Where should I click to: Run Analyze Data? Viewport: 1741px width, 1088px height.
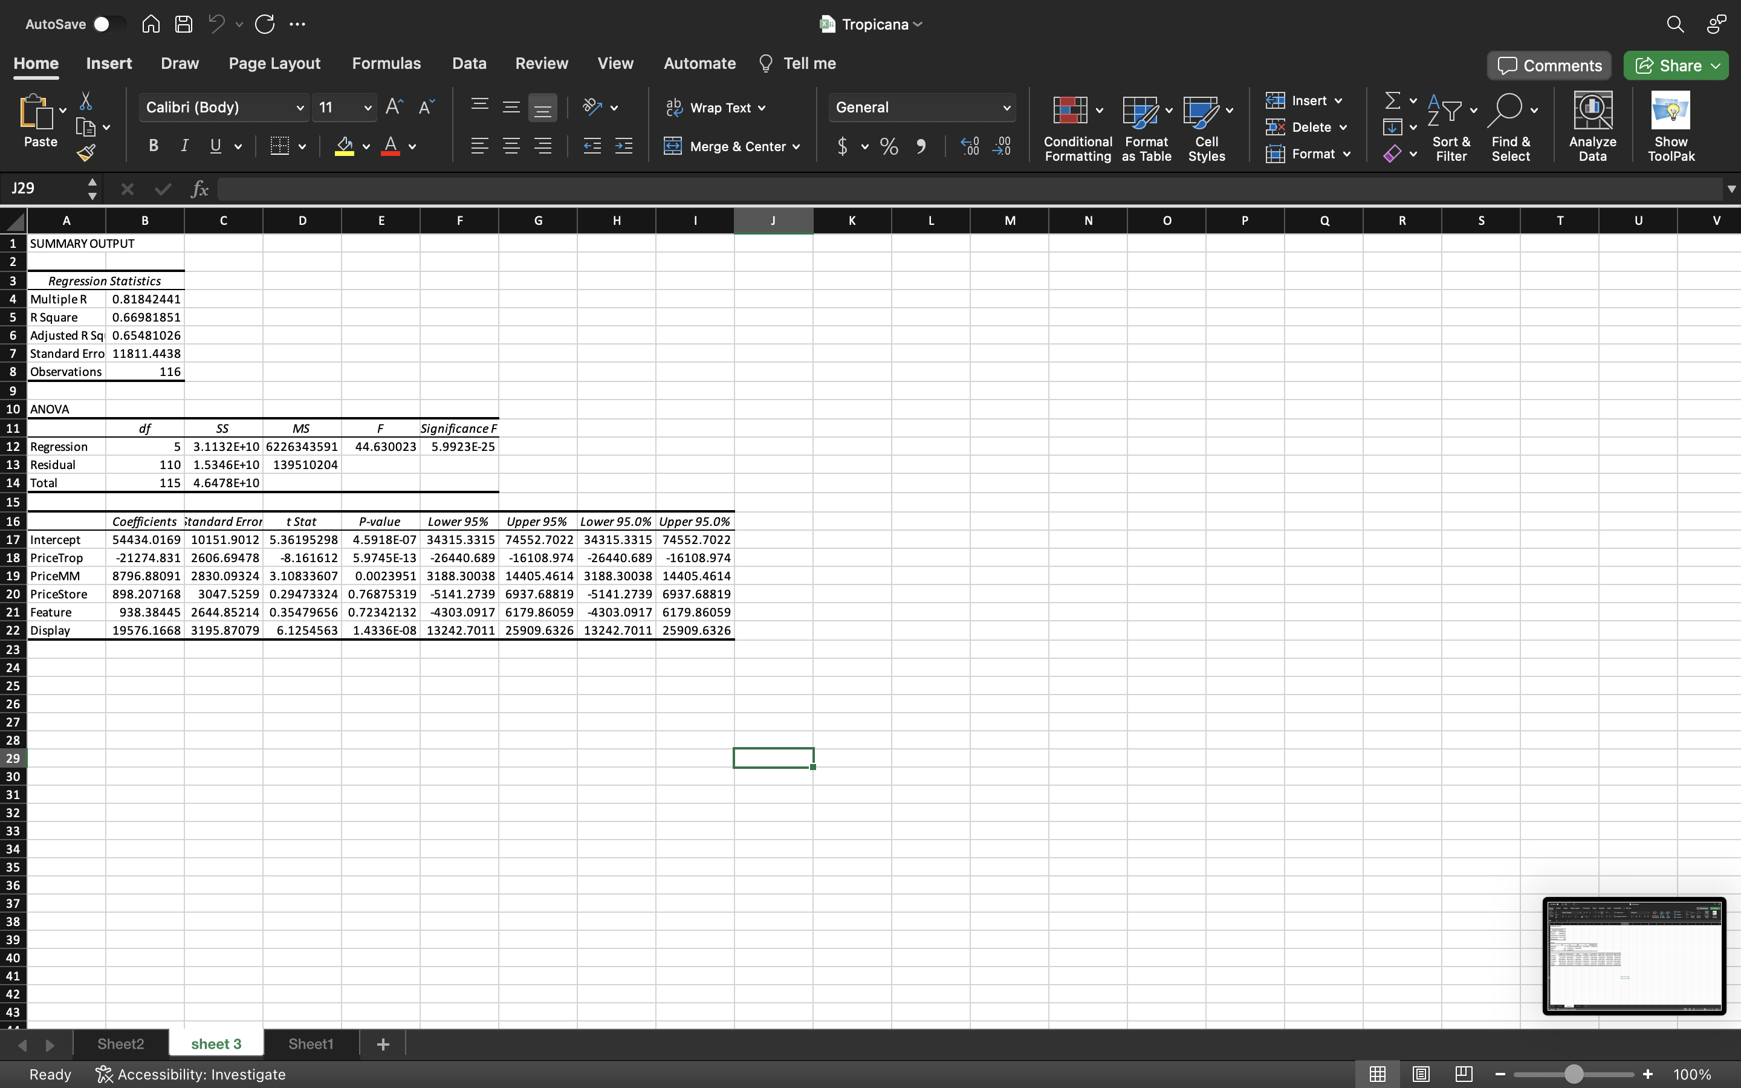[x=1591, y=128]
